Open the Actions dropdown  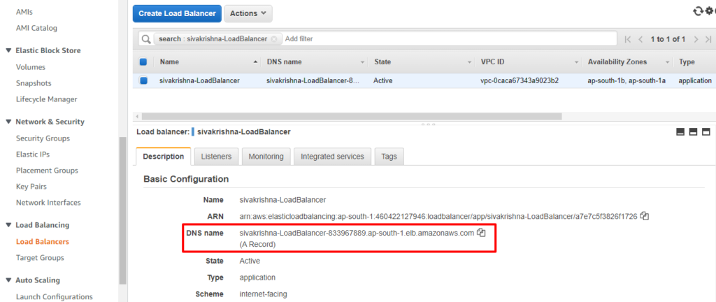[248, 14]
